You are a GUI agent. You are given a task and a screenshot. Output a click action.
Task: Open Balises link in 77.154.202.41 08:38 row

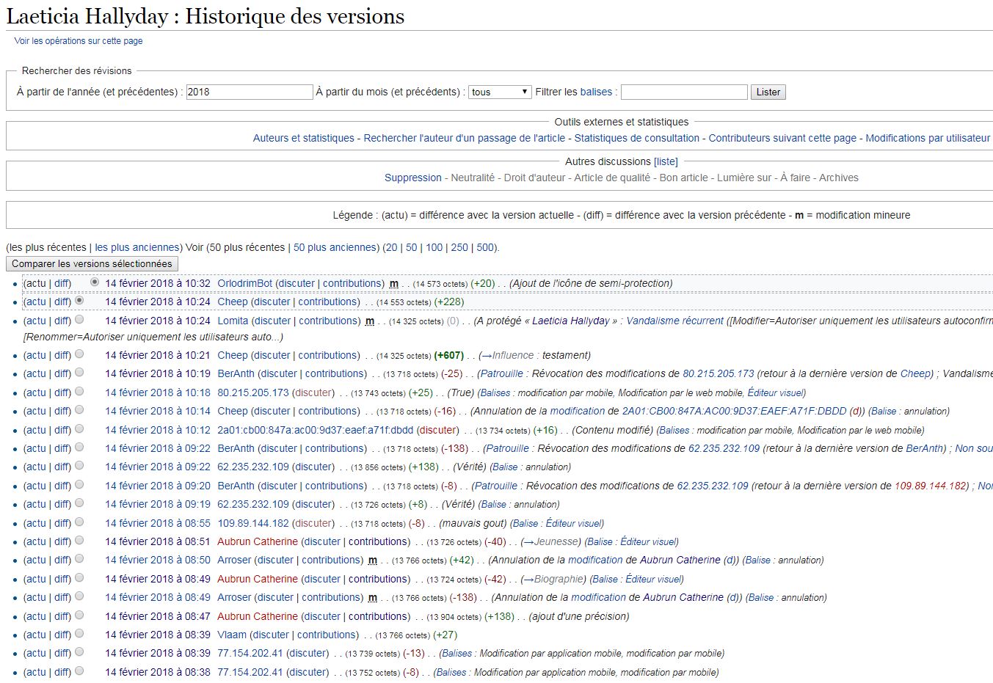[x=451, y=672]
